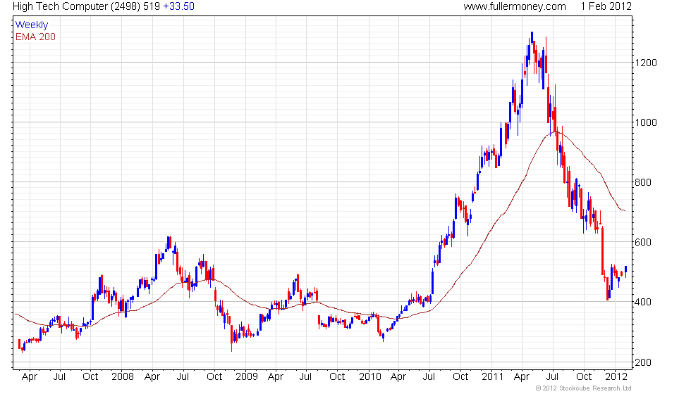Click the 1000 price axis label
Image resolution: width=691 pixels, height=394 pixels.
tap(646, 122)
